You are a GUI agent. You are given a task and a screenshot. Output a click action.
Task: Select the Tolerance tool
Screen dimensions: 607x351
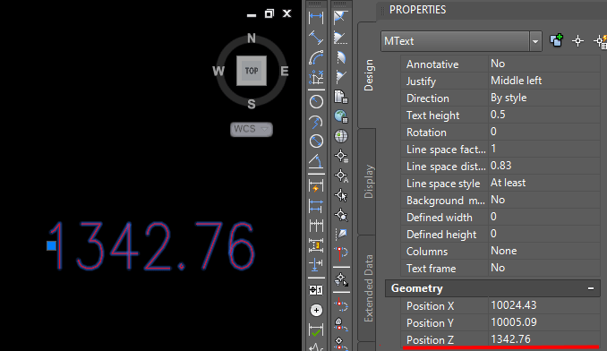[x=316, y=290]
